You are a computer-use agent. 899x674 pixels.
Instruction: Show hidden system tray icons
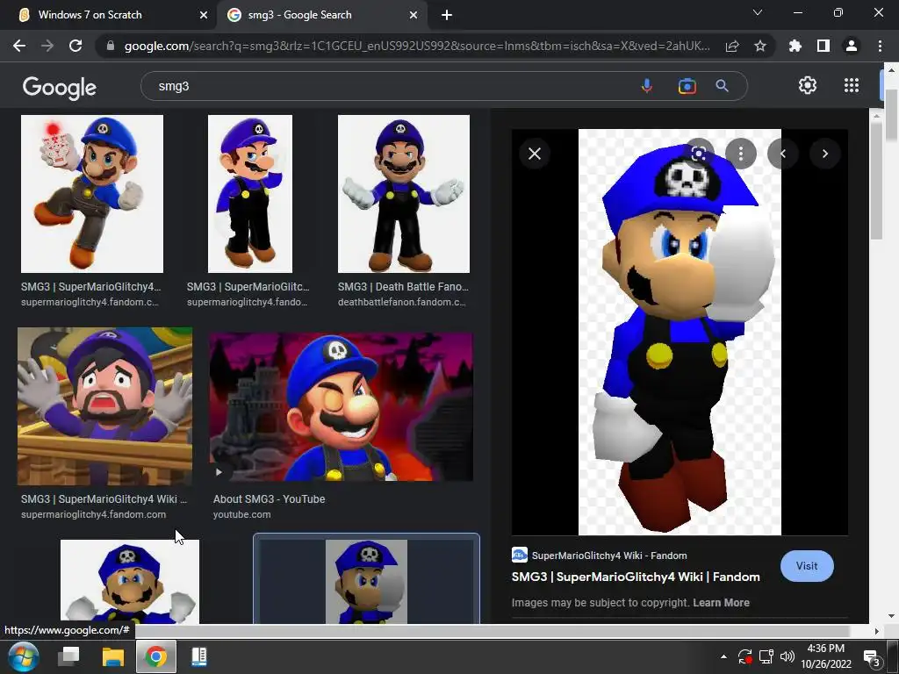723,656
